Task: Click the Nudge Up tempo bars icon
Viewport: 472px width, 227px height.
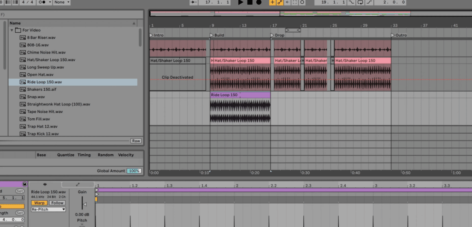Action: click(x=15, y=2)
